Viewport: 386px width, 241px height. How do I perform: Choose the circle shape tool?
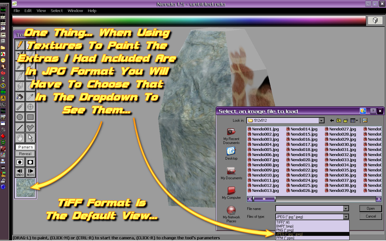(x=20, y=117)
